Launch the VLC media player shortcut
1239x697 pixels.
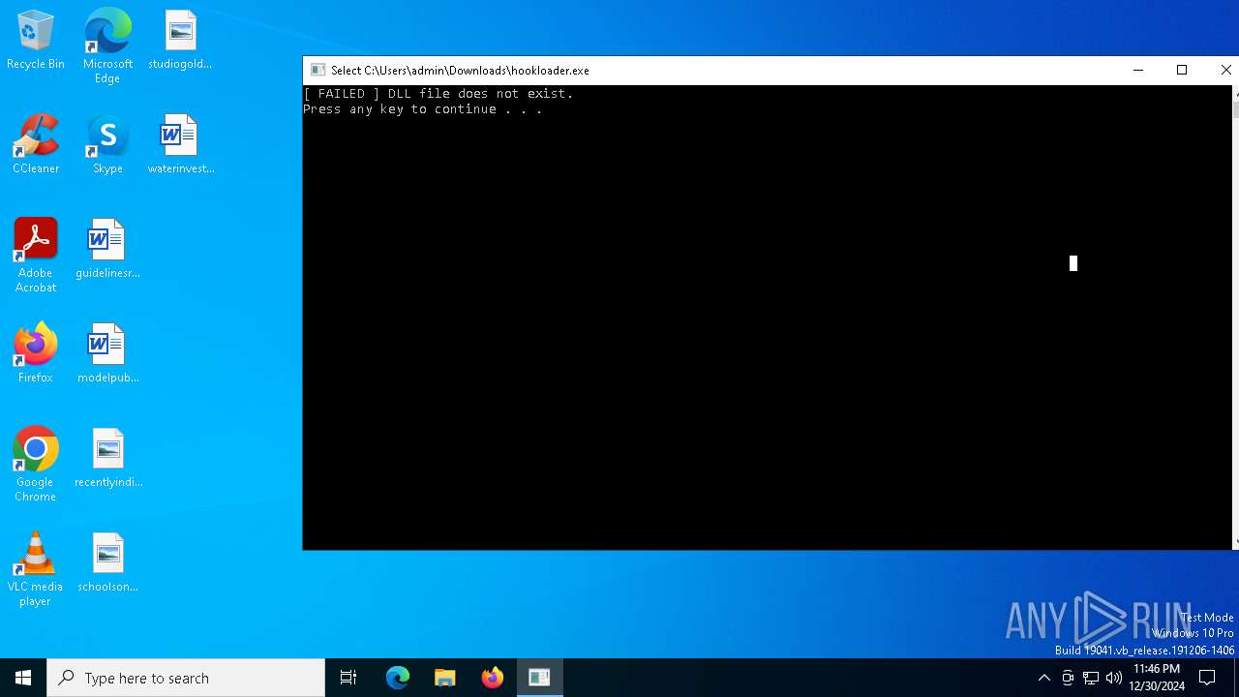36,569
